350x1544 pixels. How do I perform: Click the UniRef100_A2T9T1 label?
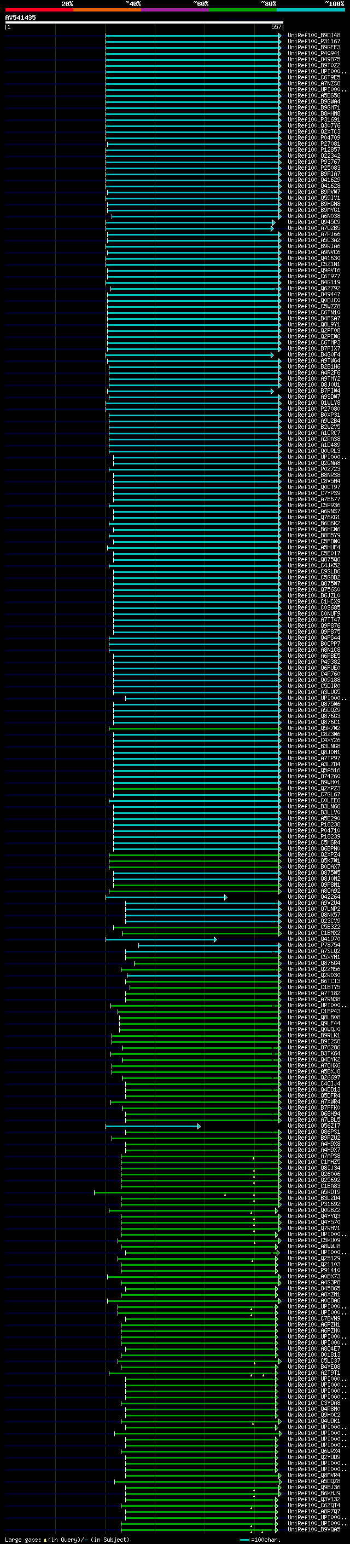[x=314, y=1373]
